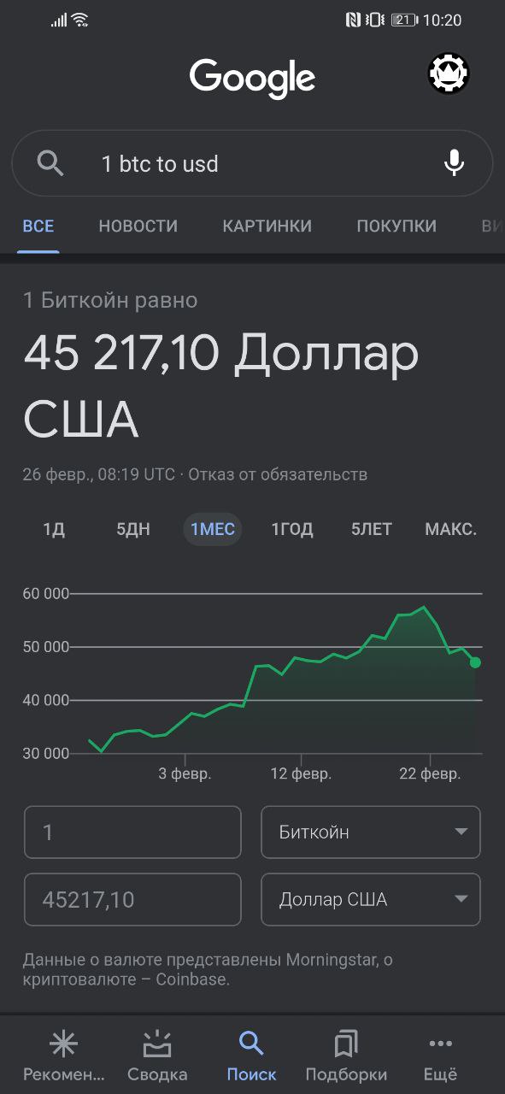Tap the voice search microphone icon

(x=455, y=163)
